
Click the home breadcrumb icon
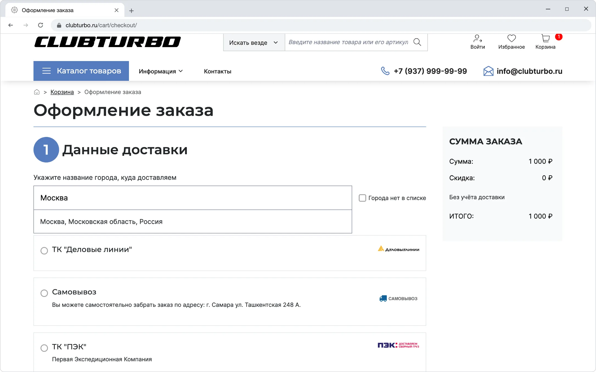[37, 92]
